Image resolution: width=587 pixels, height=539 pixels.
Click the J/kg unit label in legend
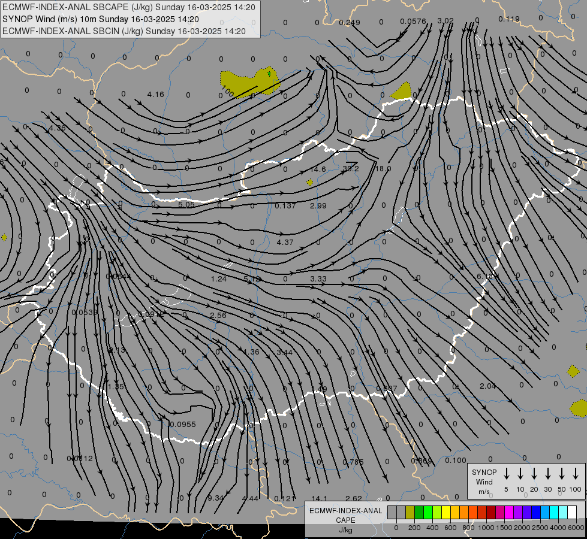[345, 530]
